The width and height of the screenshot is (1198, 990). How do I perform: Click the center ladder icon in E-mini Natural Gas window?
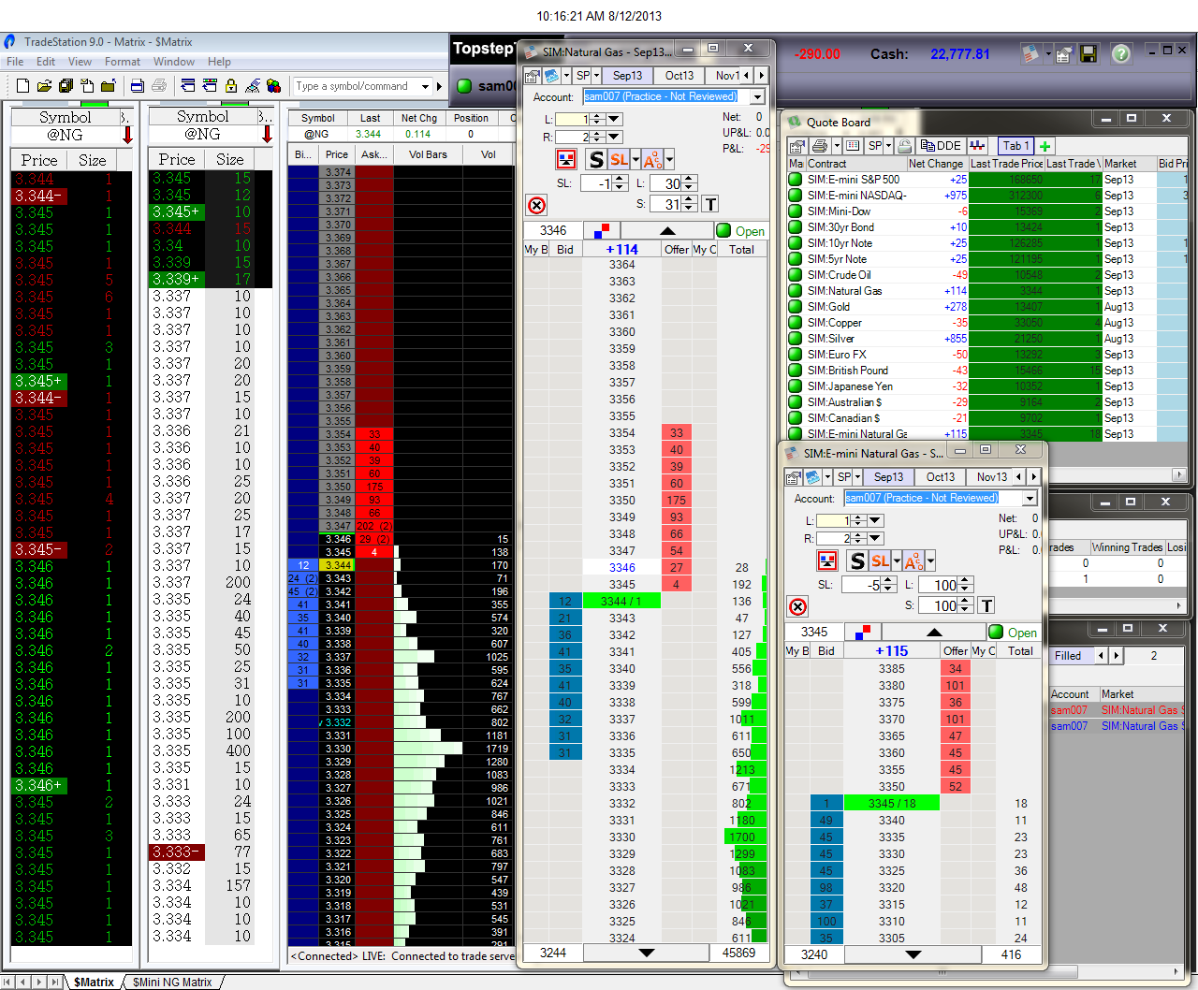tap(827, 561)
